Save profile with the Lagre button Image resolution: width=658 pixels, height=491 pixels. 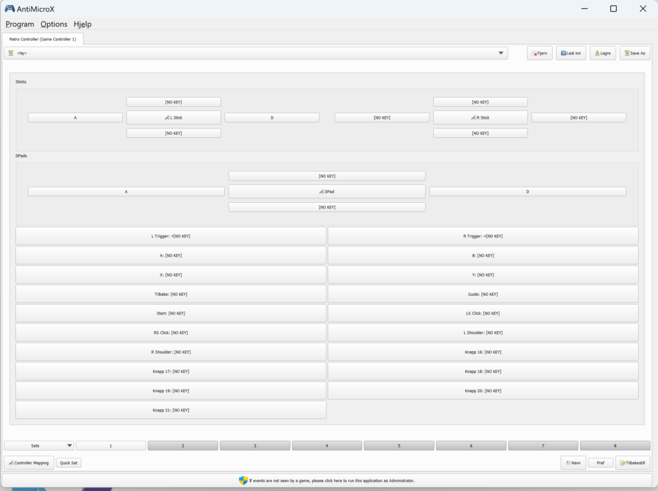603,53
